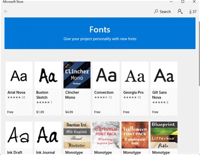
Task: Open the user account sign-in icon
Action: [180, 11]
